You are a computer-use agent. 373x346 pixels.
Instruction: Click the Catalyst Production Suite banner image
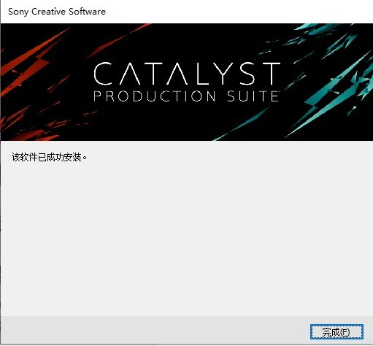(187, 82)
